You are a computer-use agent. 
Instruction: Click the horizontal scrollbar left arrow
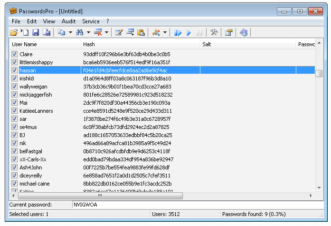[x=13, y=196]
